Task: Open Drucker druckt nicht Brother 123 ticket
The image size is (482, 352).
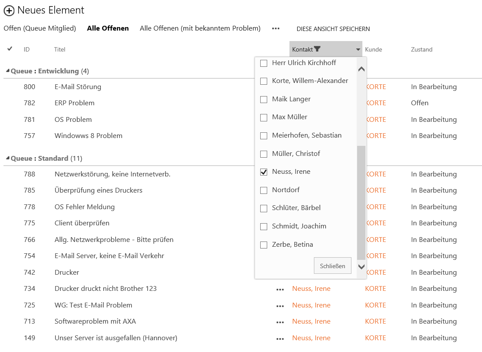Action: pos(106,289)
